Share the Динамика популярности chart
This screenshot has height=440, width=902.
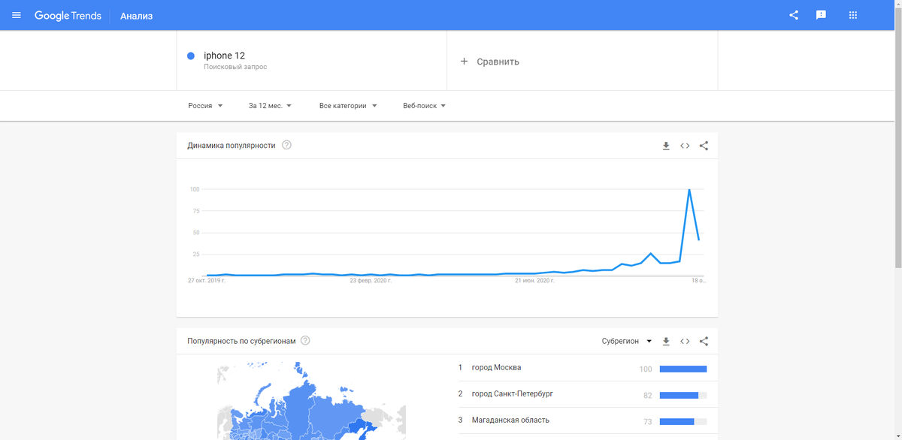[x=704, y=146]
